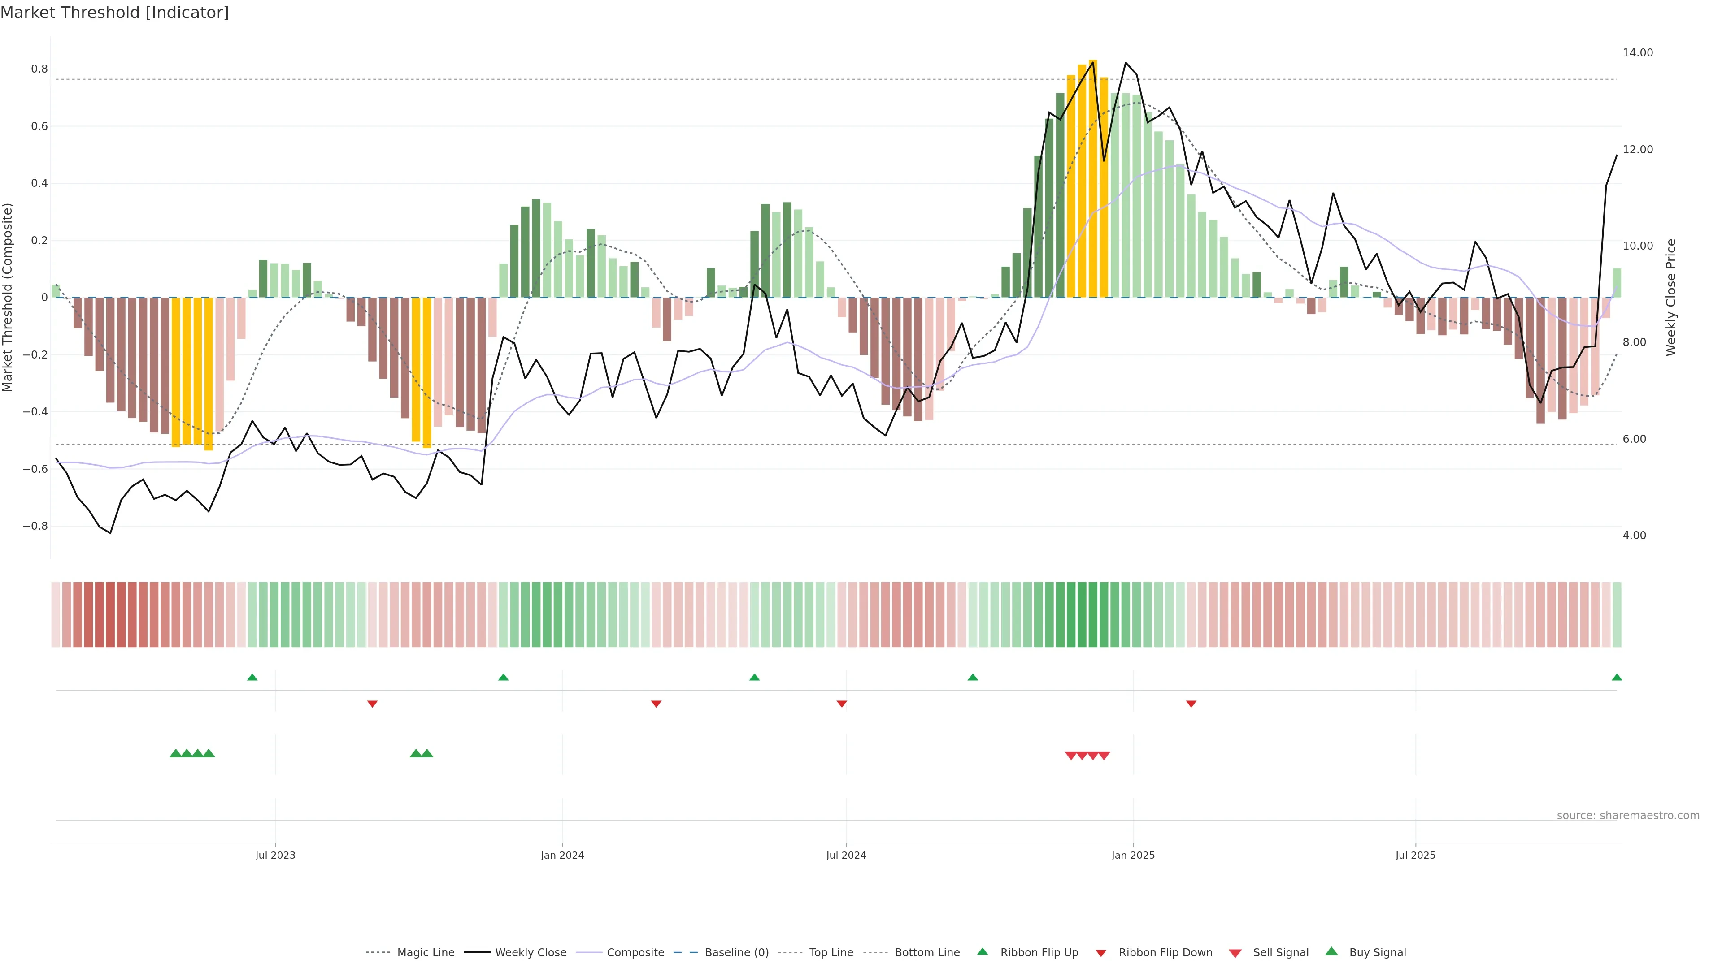Click the Jan 2024 x-axis label
The width and height of the screenshot is (1722, 968).
point(562,855)
